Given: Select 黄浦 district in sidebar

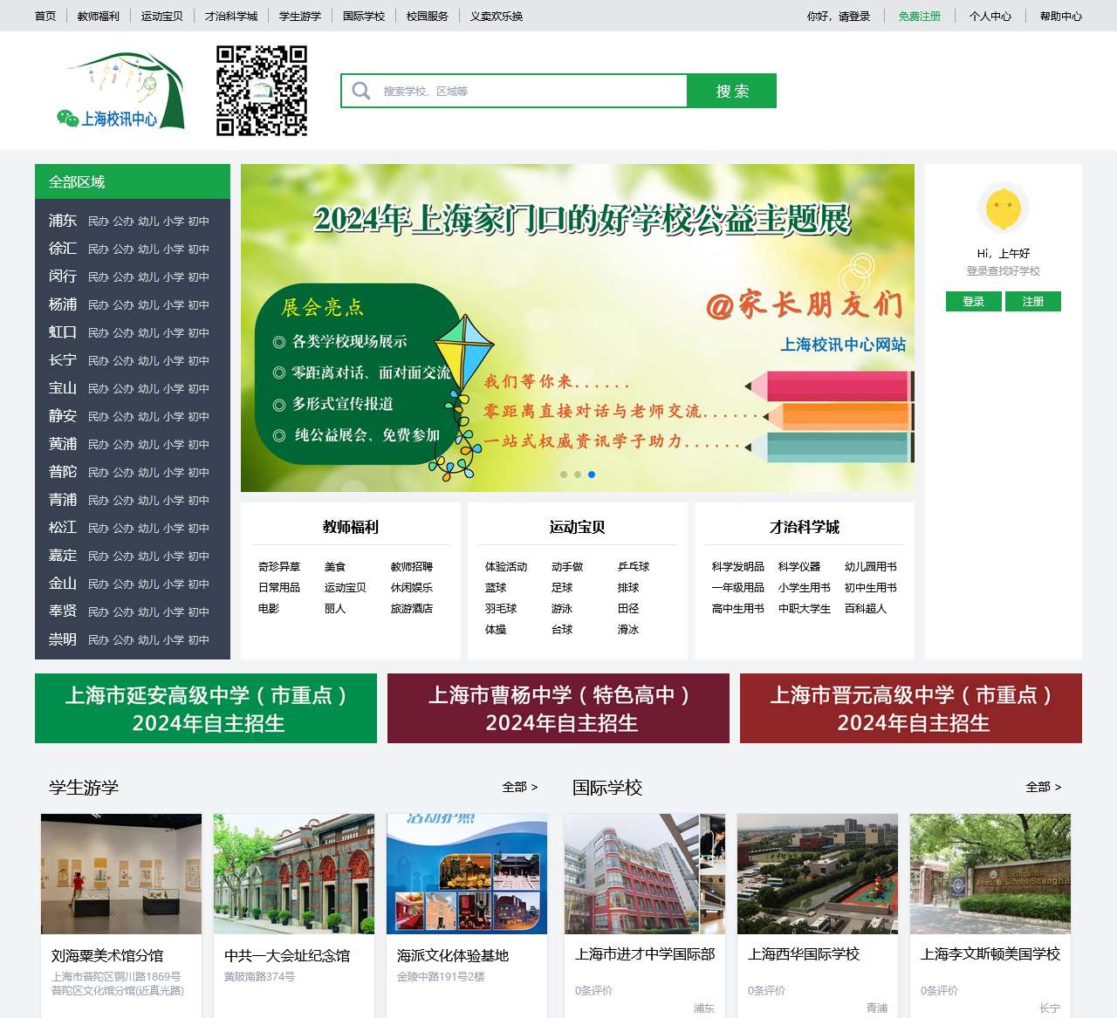Looking at the screenshot, I should pyautogui.click(x=63, y=444).
